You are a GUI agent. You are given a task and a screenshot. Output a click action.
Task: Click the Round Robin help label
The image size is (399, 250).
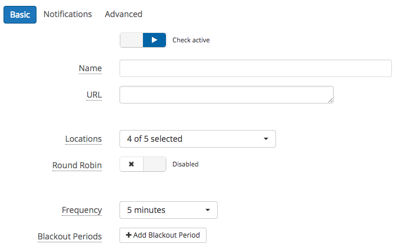(77, 165)
